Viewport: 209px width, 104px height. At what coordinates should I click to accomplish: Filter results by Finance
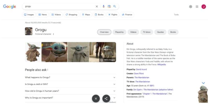pyautogui.click(x=127, y=15)
